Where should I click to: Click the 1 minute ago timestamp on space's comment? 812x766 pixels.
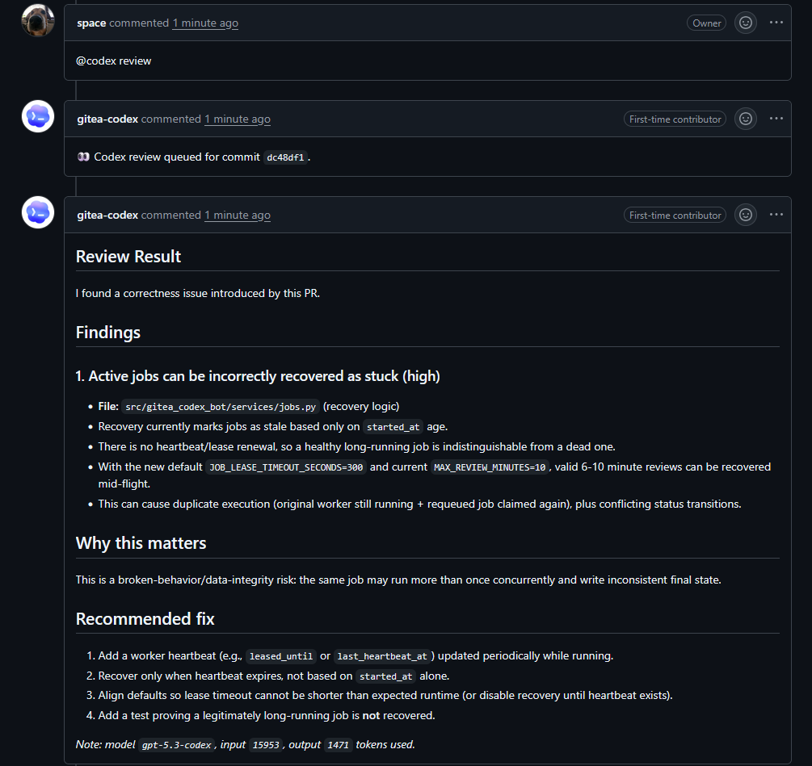tap(205, 23)
